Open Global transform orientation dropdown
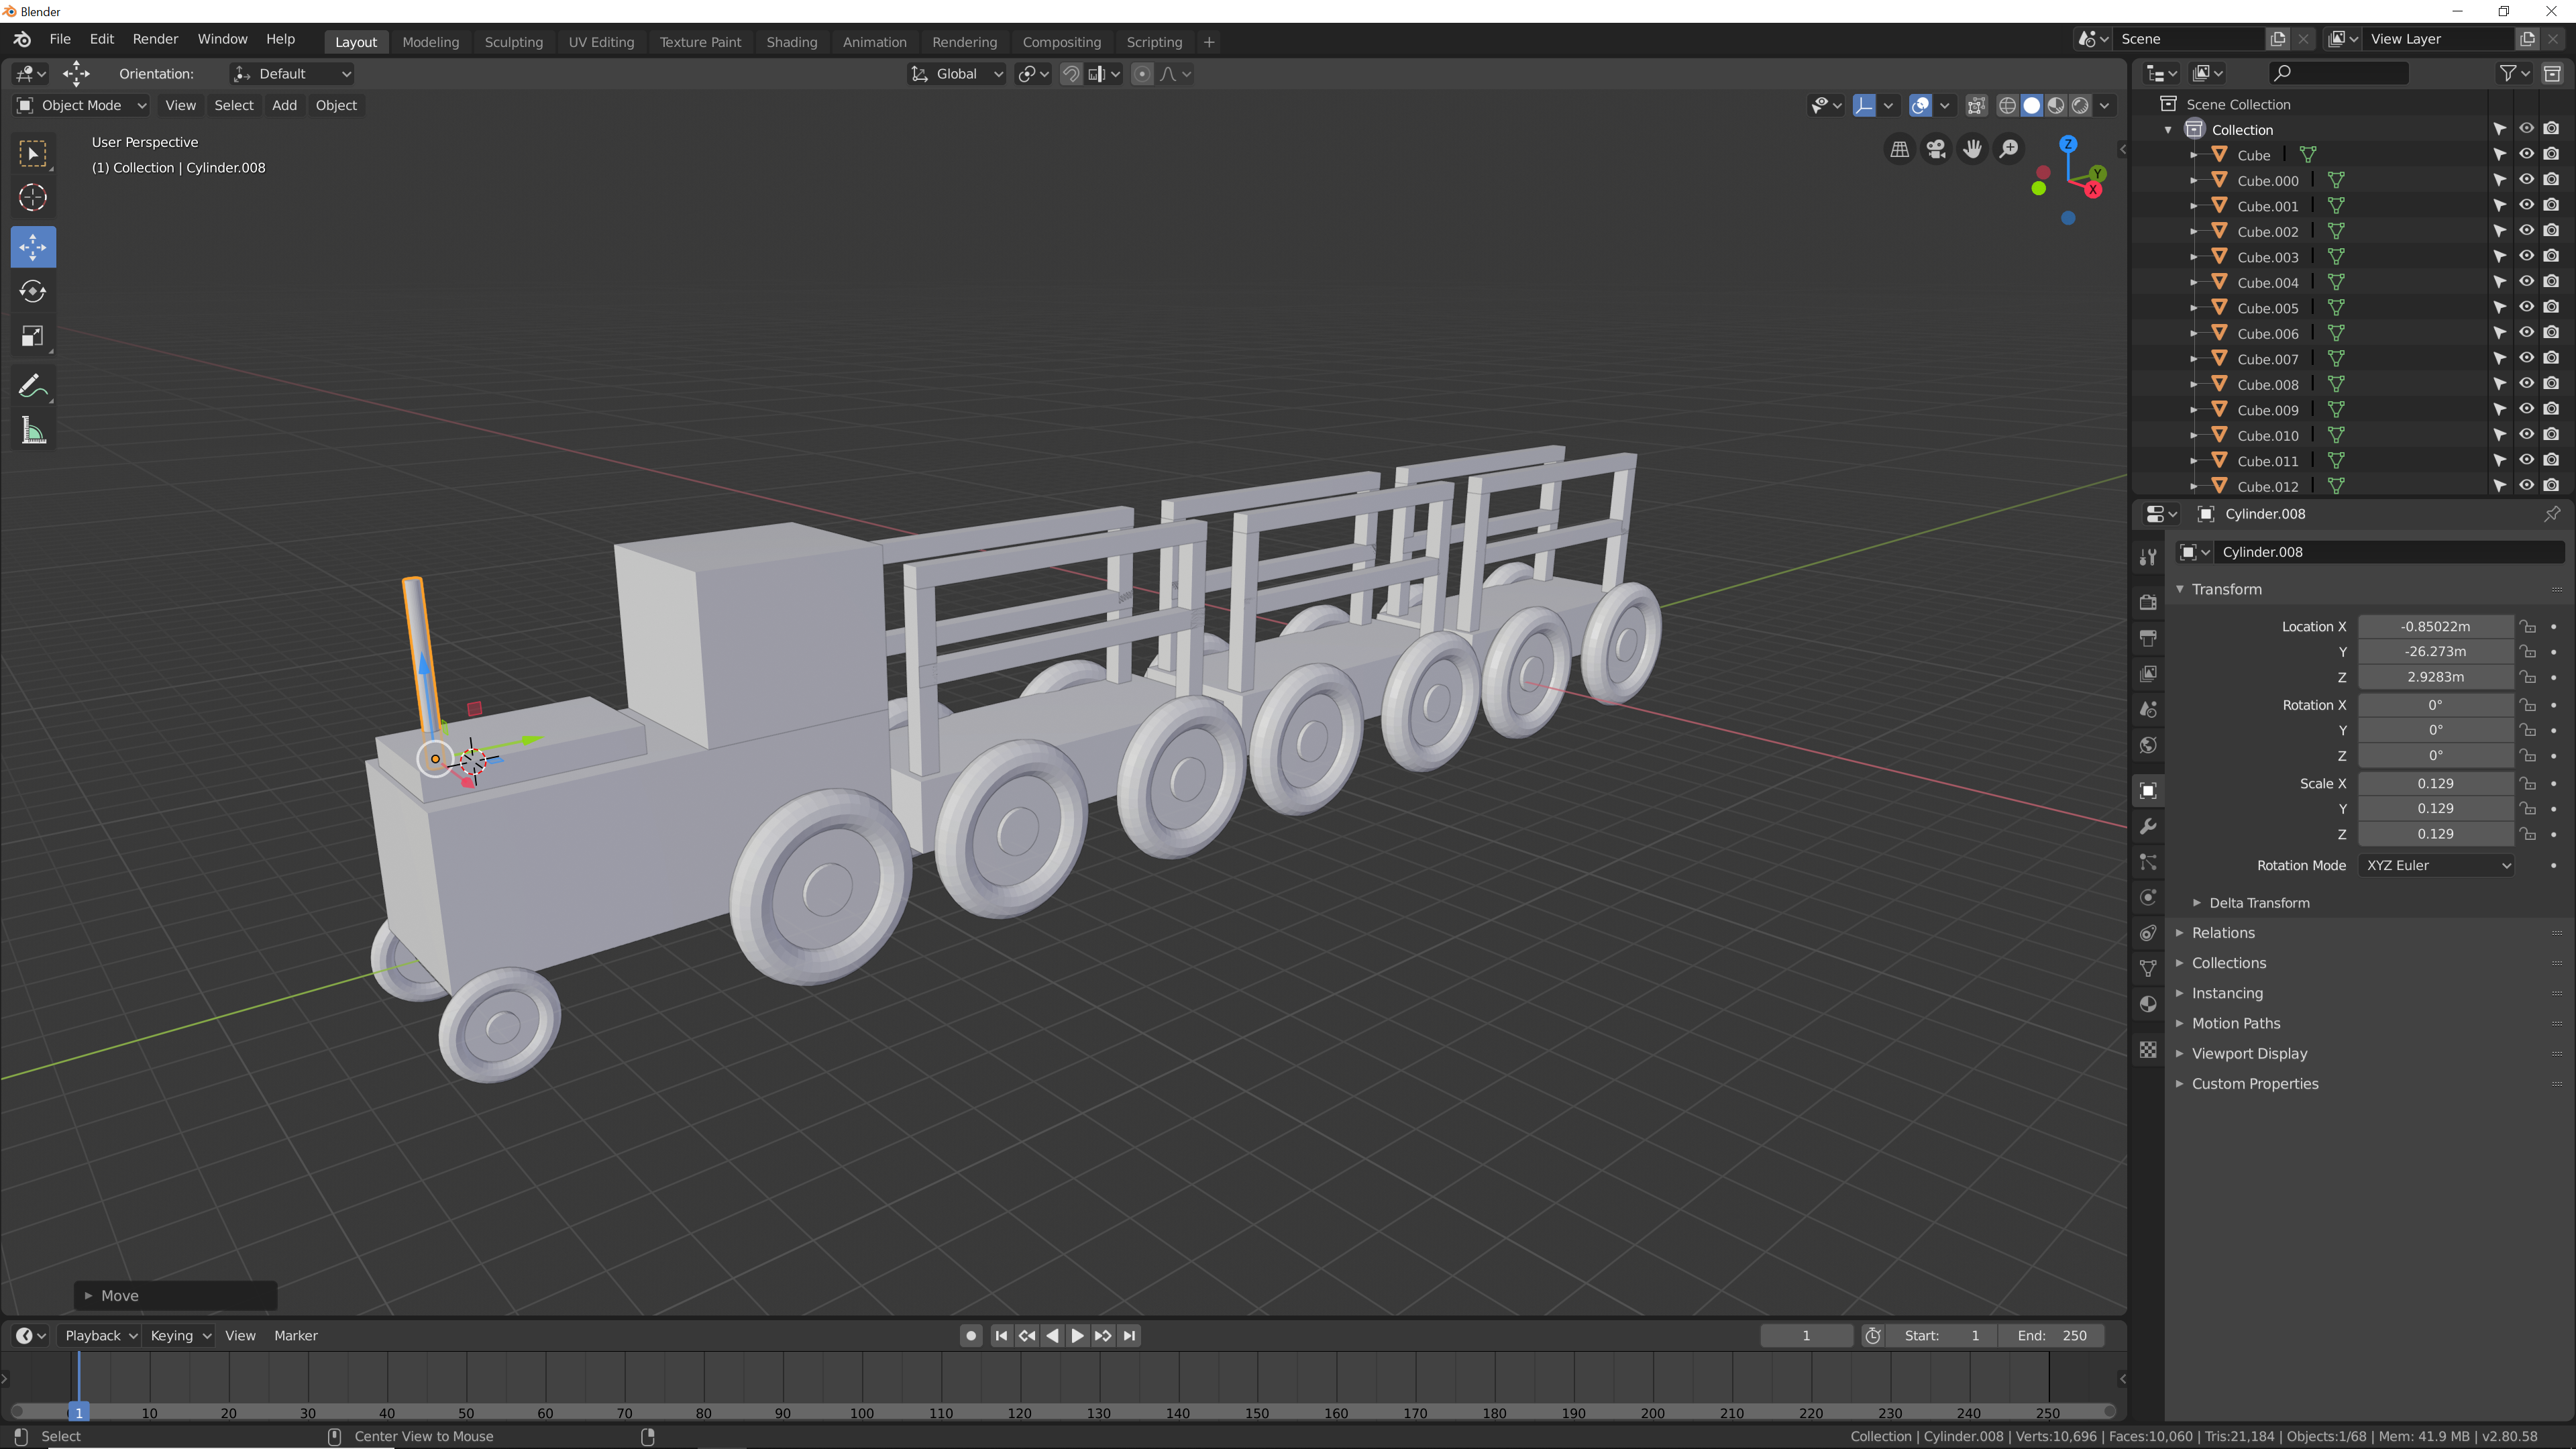 pos(956,74)
